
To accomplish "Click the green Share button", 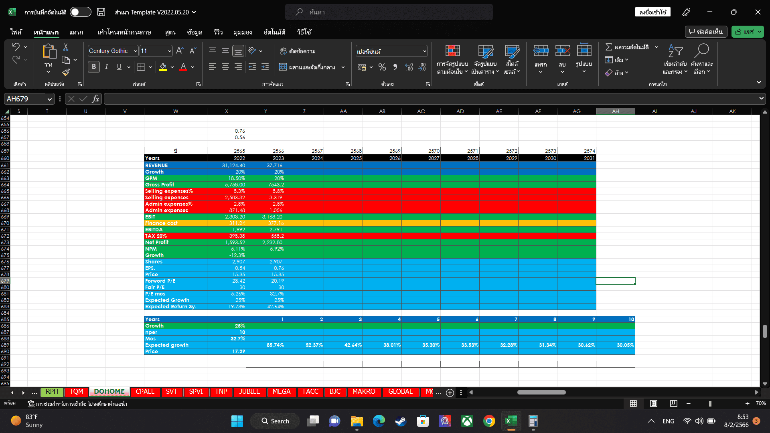I will tap(744, 32).
